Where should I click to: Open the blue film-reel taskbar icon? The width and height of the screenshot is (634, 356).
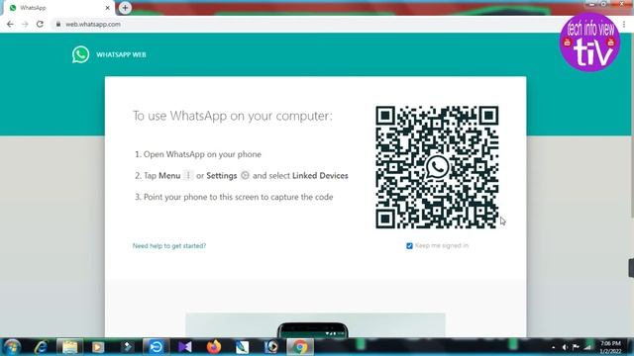pyautogui.click(x=271, y=347)
